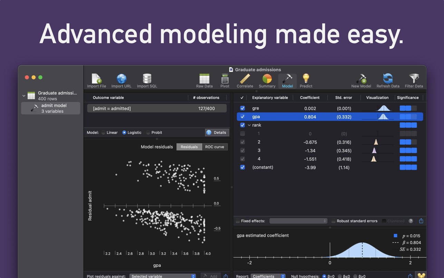Click the Correlate ruler icon
Viewport: 444px width, 278px height.
pos(245,79)
